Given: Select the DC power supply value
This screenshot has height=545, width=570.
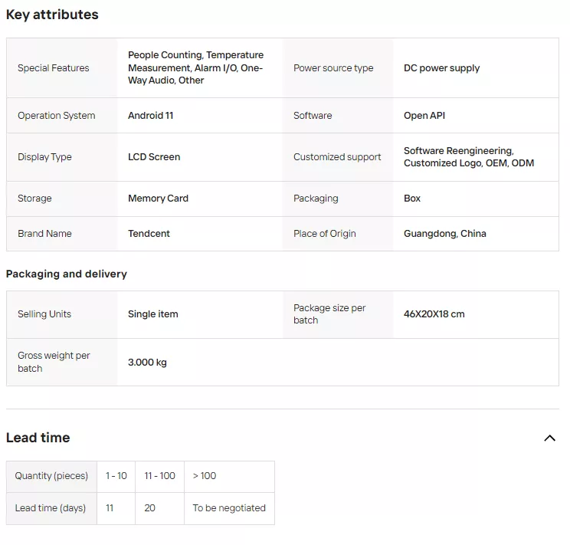Looking at the screenshot, I should pyautogui.click(x=442, y=68).
